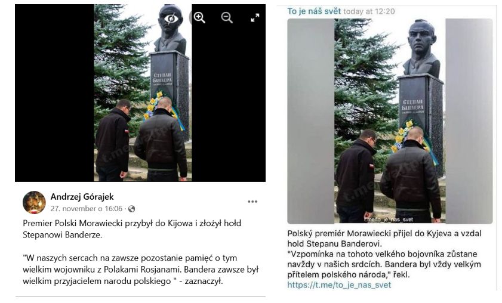Image resolution: width=502 pixels, height=303 pixels.
Task: Click the globe public audience icon
Action: tap(131, 209)
